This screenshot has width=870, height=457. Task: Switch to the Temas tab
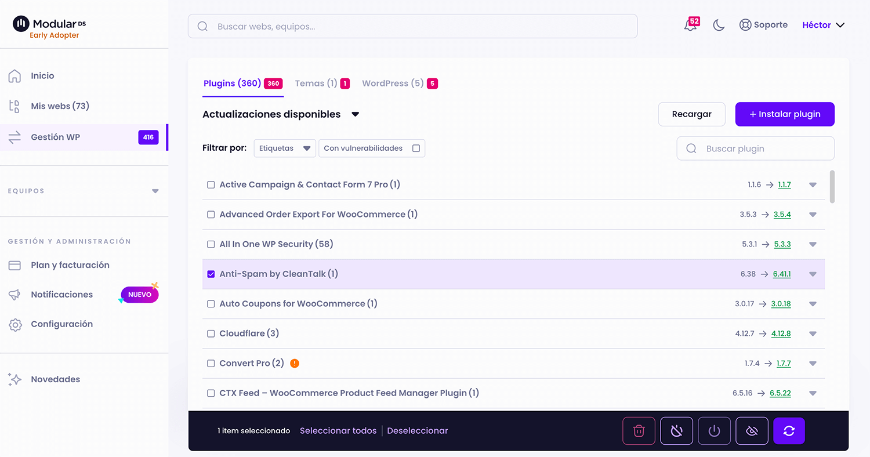(316, 84)
